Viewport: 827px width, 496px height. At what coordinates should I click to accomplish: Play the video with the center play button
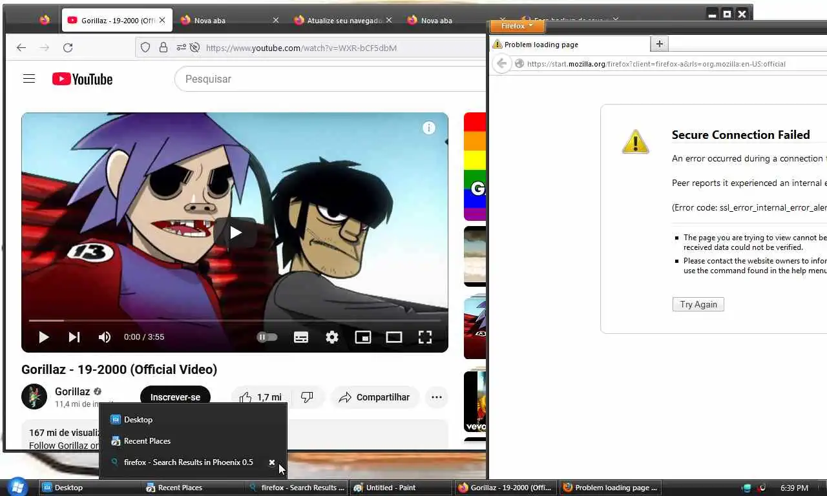(x=235, y=232)
